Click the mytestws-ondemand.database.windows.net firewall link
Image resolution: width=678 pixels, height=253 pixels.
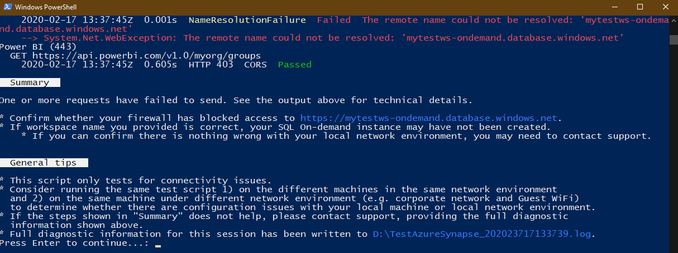[428, 118]
